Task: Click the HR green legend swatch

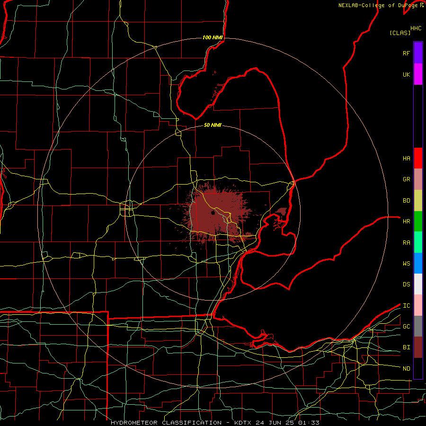Action: click(418, 222)
